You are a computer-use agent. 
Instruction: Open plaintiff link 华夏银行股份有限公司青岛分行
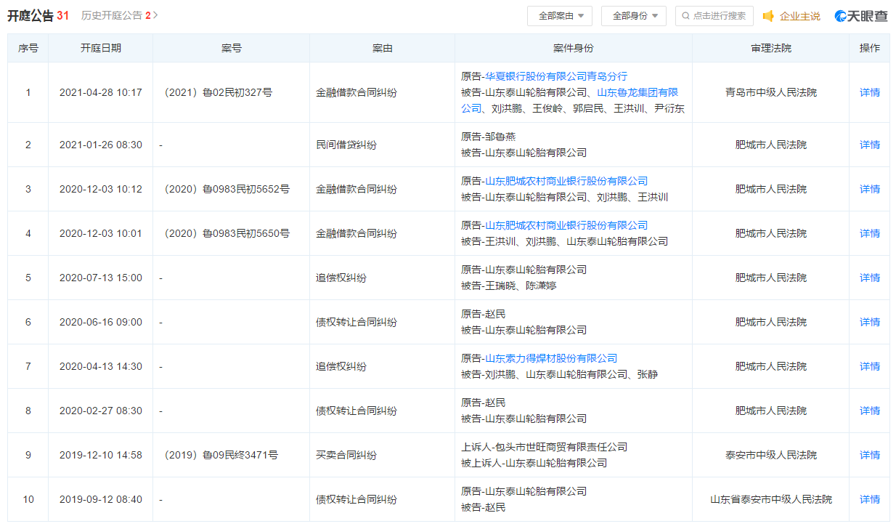(556, 76)
